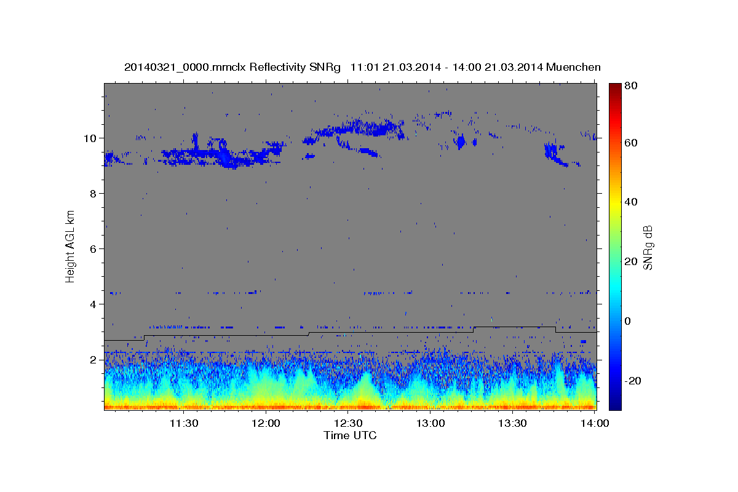Click the 14:00 time tick label
Image resolution: width=738 pixels, height=492 pixels.
(595, 423)
